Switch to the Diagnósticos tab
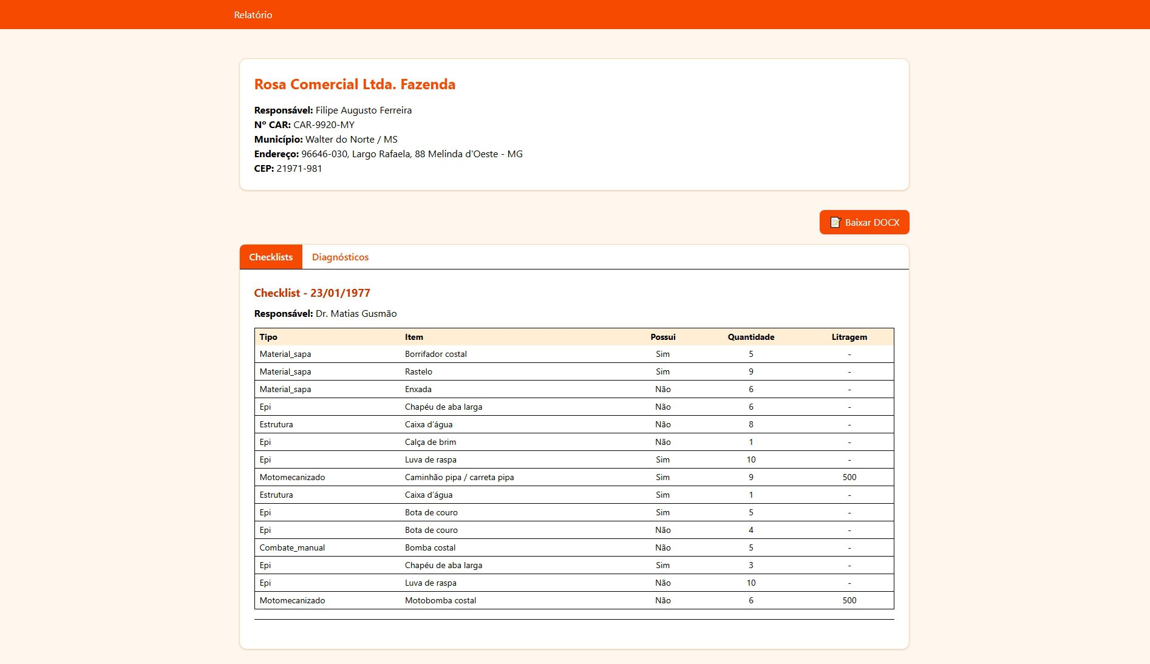 pos(340,257)
